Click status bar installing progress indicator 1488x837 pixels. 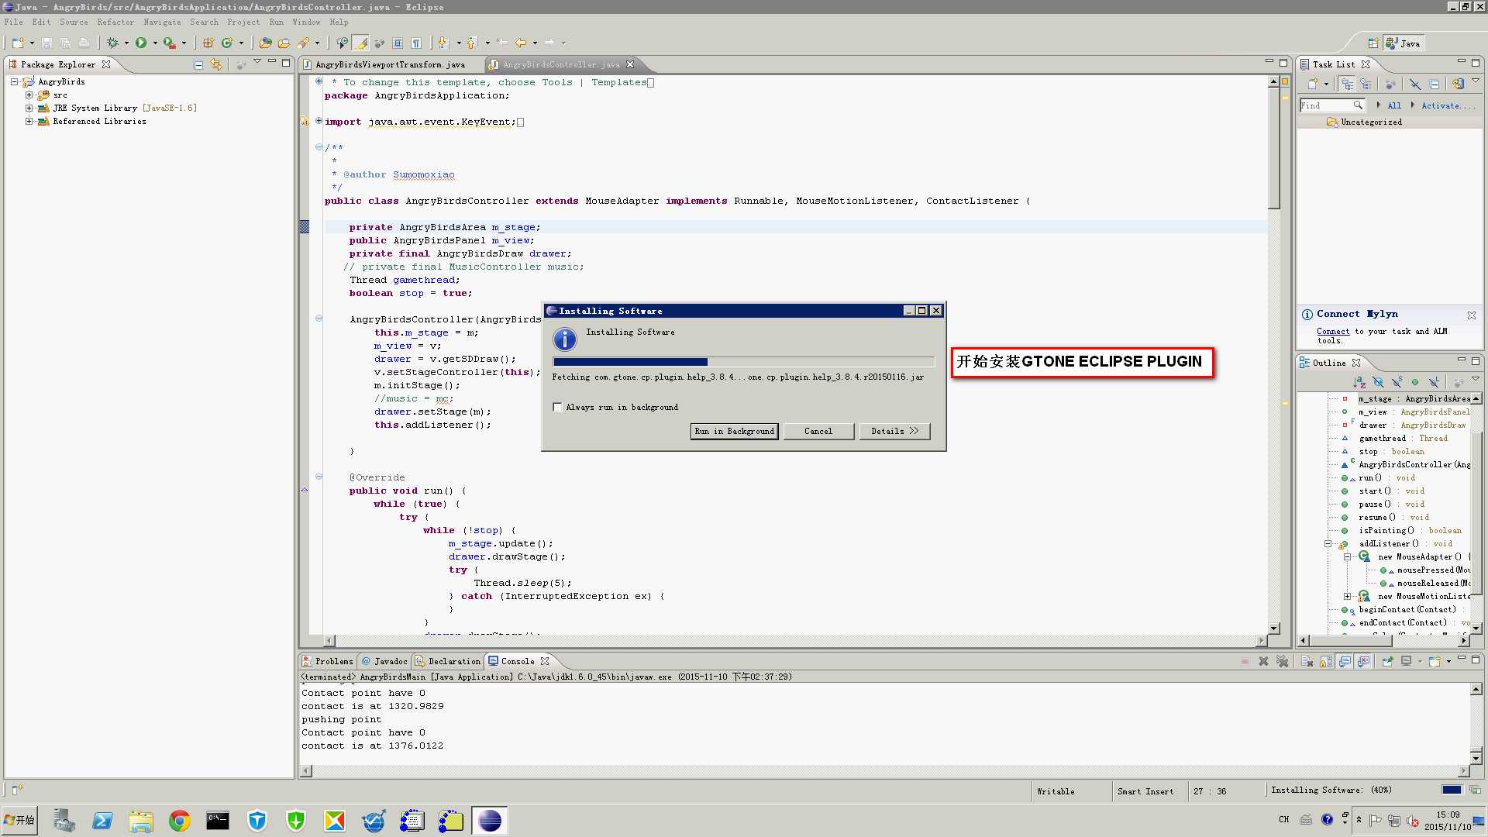(x=1451, y=790)
